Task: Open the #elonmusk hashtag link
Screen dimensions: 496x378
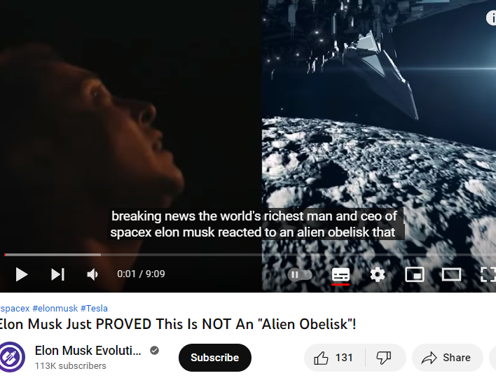Action: click(x=55, y=308)
